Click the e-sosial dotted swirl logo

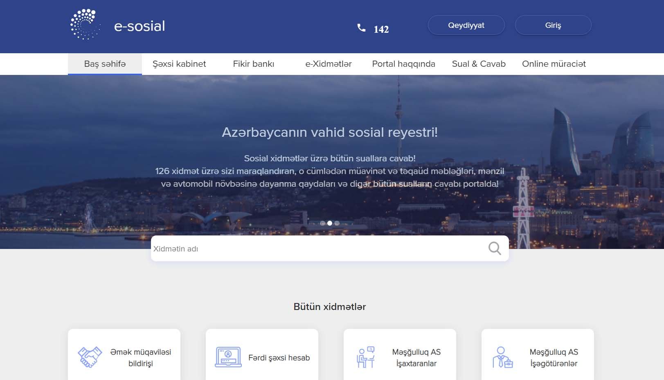click(85, 25)
